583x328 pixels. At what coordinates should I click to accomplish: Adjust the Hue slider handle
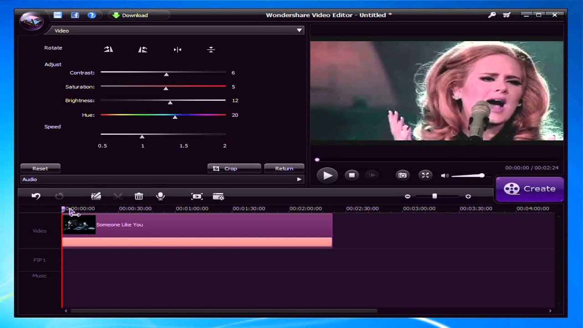[175, 117]
